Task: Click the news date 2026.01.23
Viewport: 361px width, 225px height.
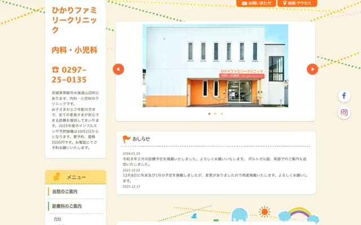Action: point(131,154)
